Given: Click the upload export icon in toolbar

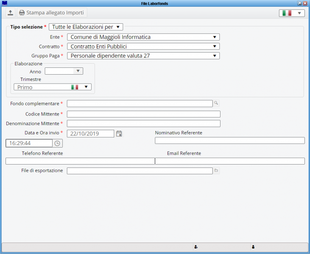Looking at the screenshot, I should click(11, 13).
